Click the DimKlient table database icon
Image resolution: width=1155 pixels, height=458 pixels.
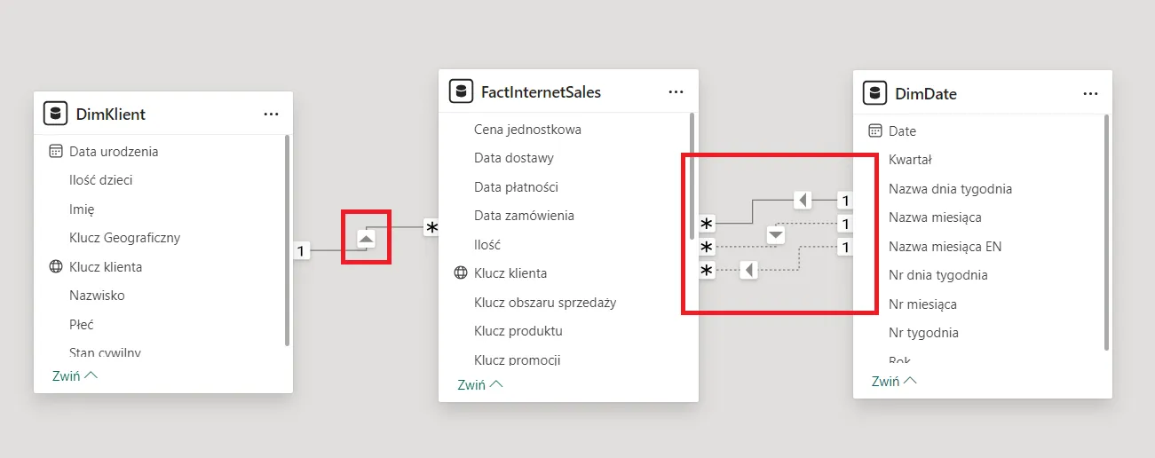point(56,114)
